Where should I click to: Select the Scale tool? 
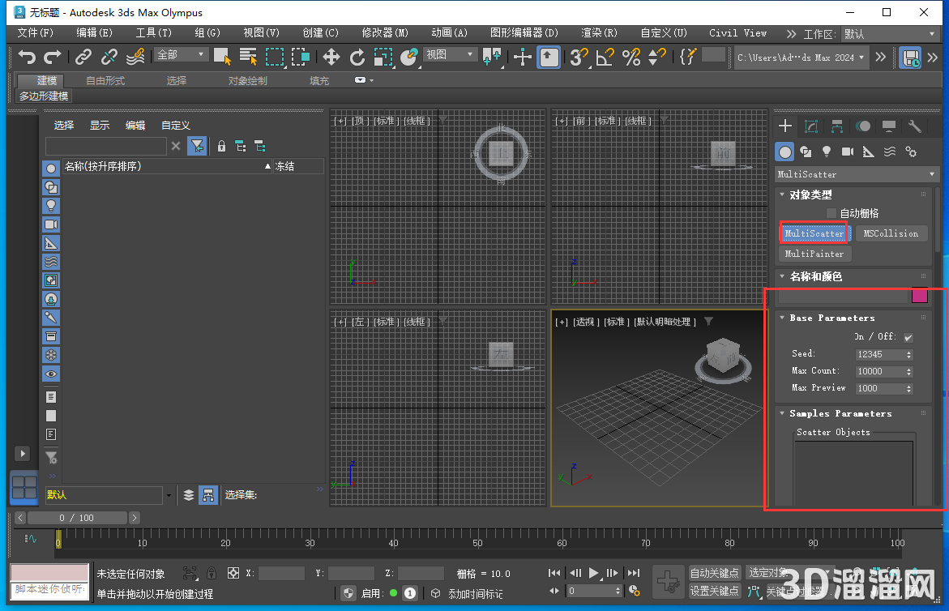click(383, 58)
